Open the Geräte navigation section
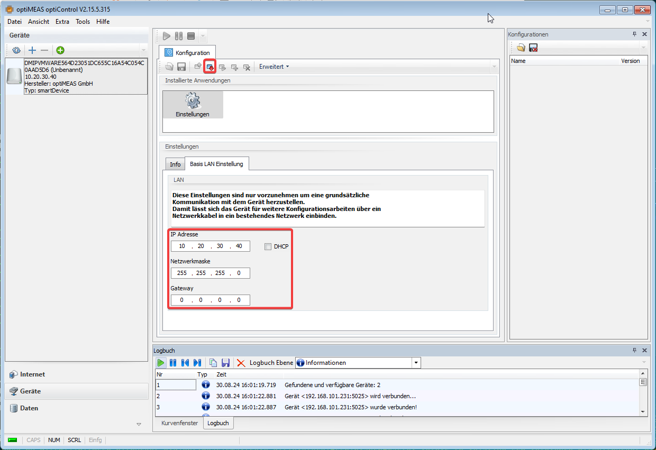The width and height of the screenshot is (656, 450). pos(76,391)
